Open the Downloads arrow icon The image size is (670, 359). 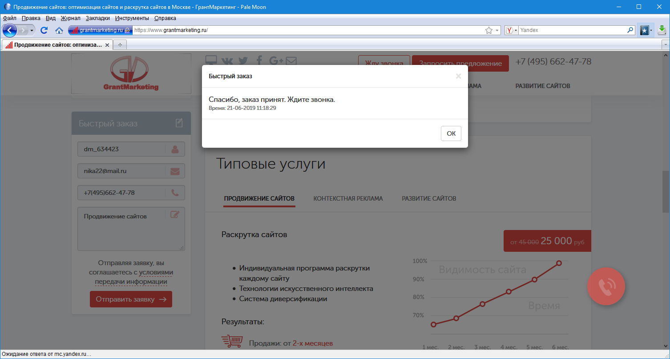(x=662, y=30)
